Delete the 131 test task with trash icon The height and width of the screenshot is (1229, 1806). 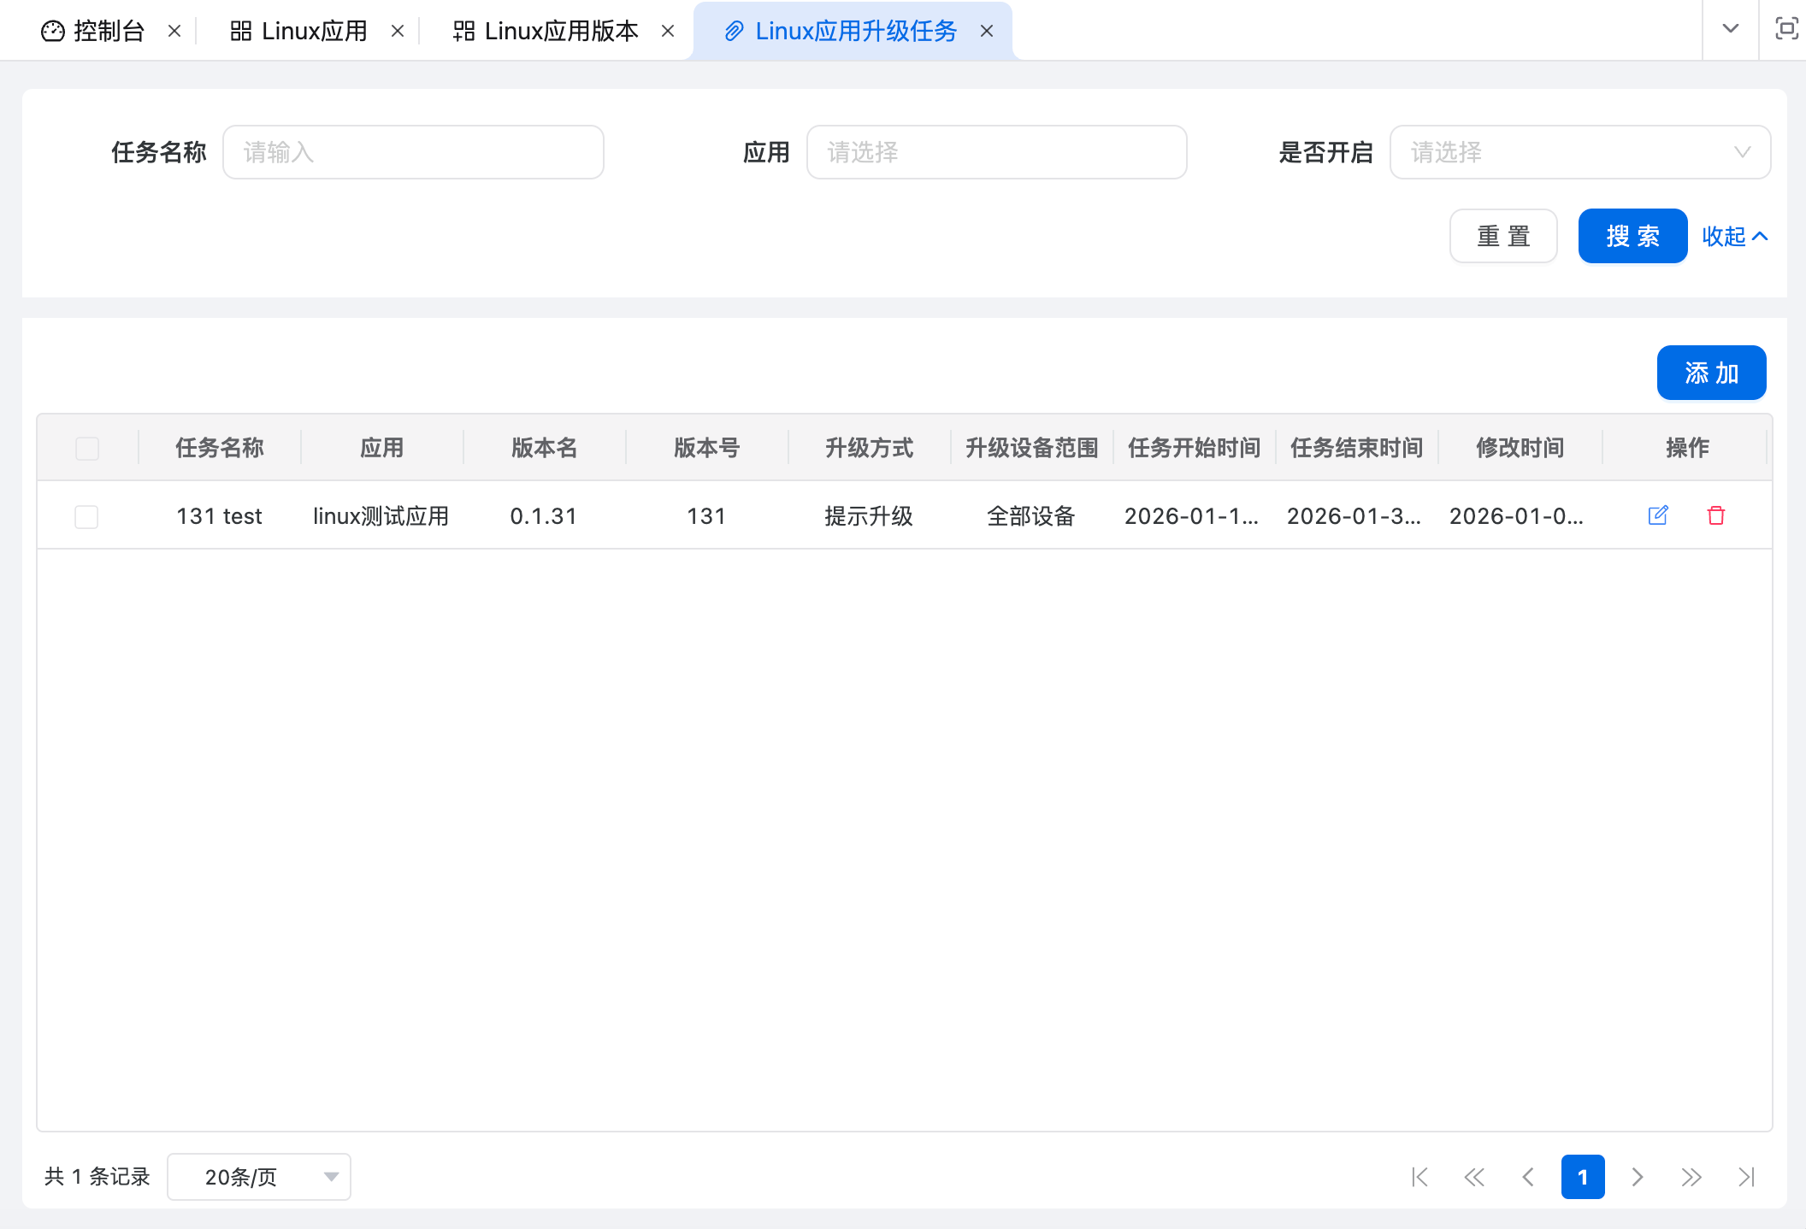[x=1715, y=515]
